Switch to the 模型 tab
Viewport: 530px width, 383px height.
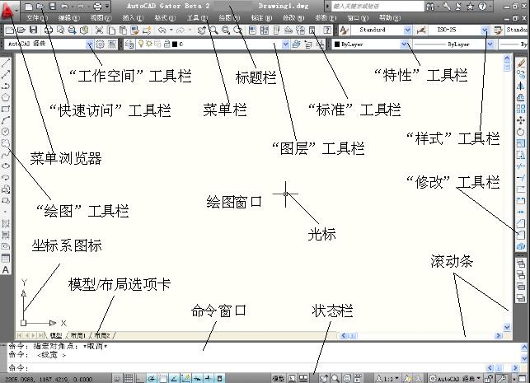click(x=55, y=335)
